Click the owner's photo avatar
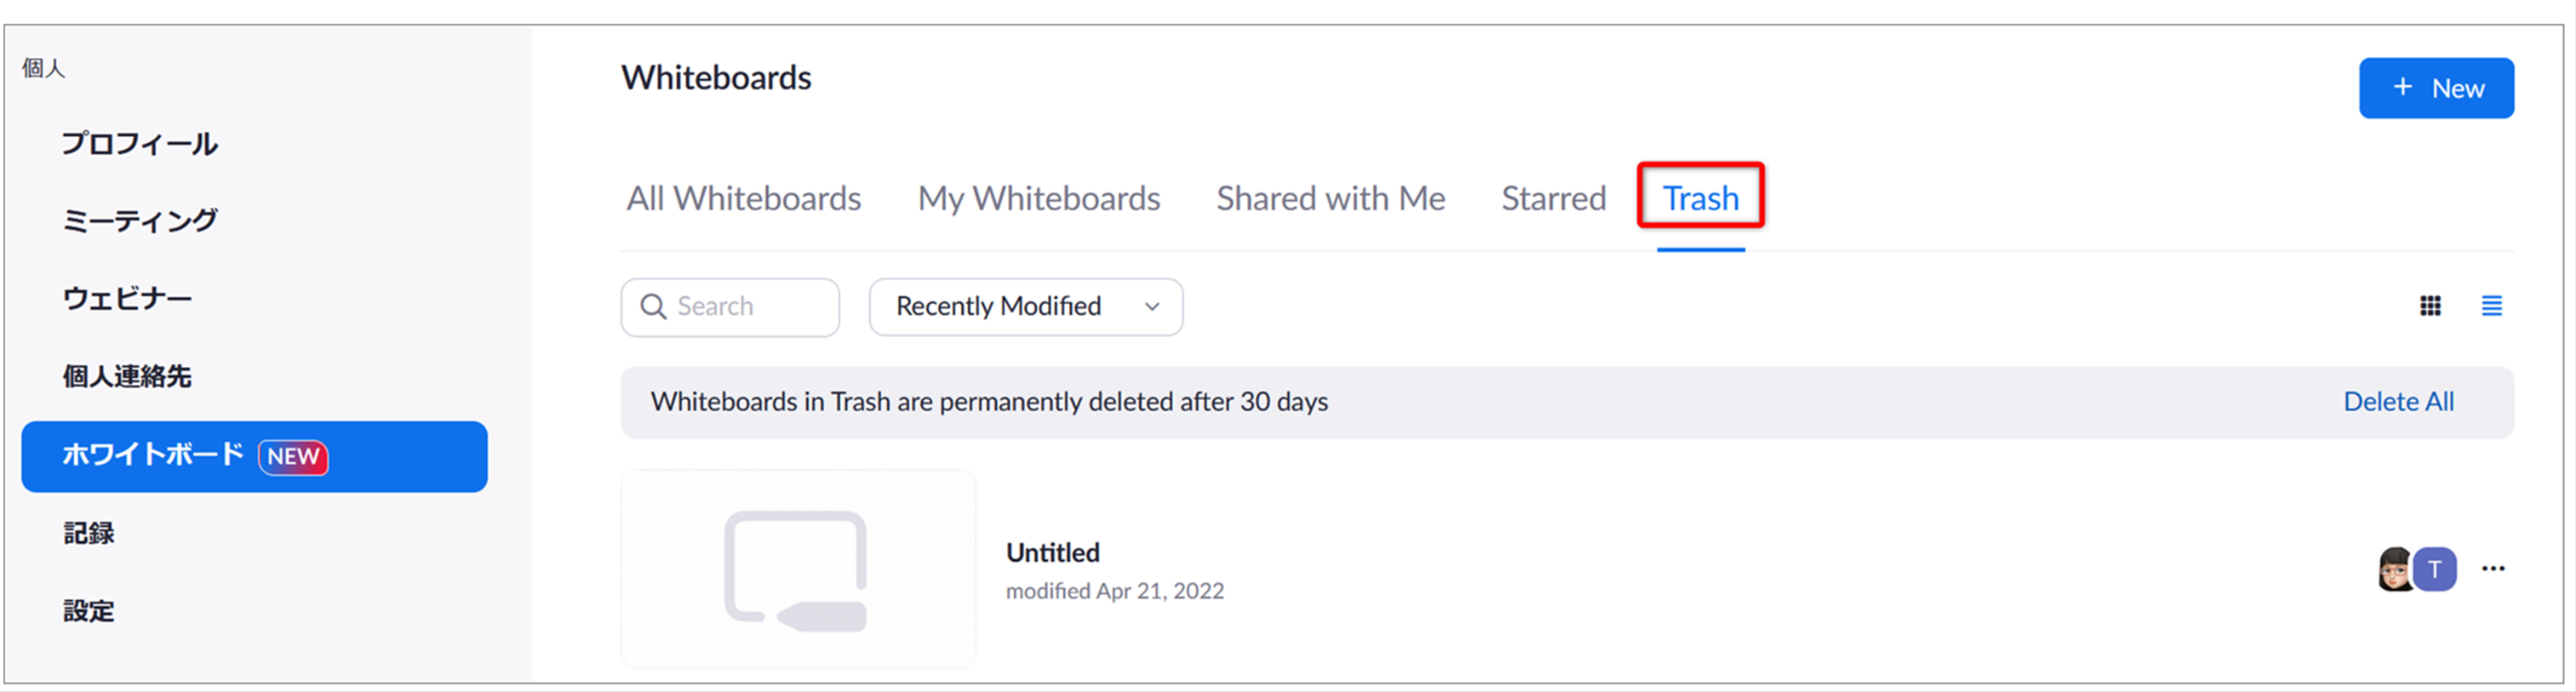 pyautogui.click(x=2395, y=569)
